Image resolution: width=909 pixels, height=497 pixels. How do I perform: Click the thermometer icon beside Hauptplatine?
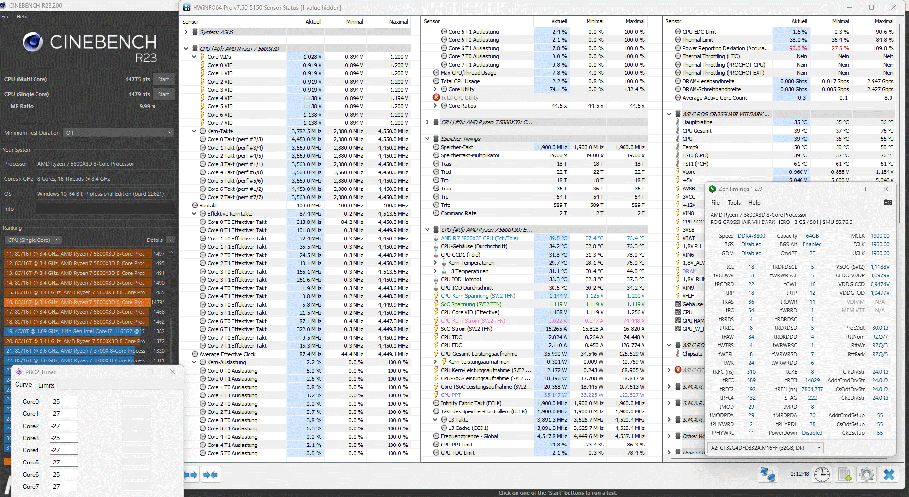[x=677, y=122]
